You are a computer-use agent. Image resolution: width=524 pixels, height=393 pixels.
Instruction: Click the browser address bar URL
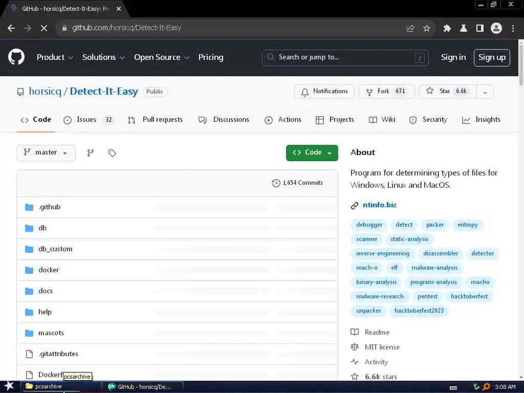coord(127,28)
